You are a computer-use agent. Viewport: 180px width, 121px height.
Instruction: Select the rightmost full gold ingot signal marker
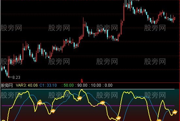175,112
